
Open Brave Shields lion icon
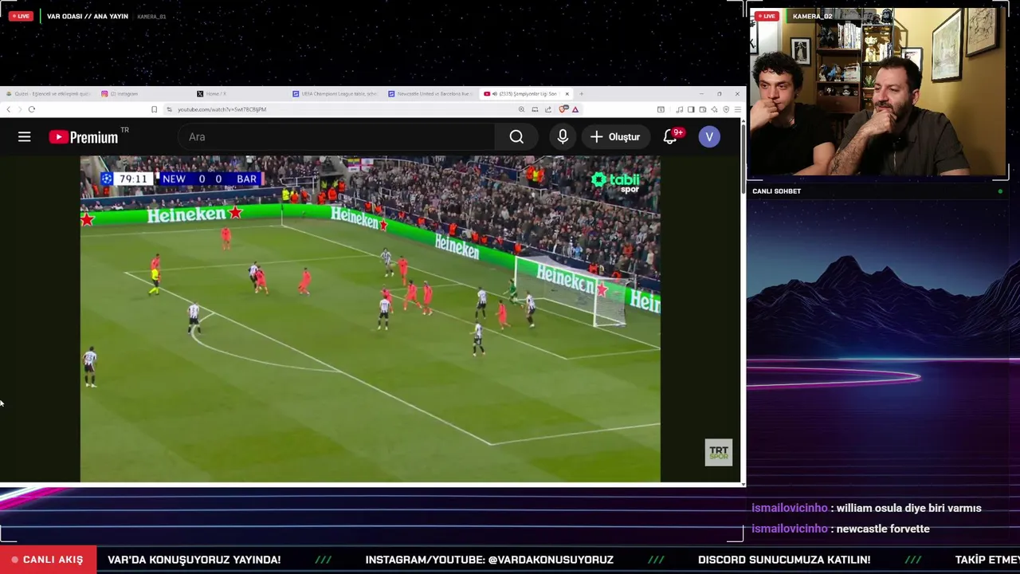coord(563,109)
